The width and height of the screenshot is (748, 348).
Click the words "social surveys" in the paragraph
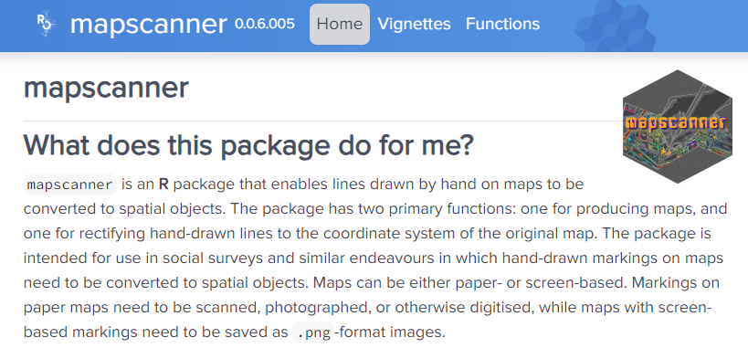213,258
